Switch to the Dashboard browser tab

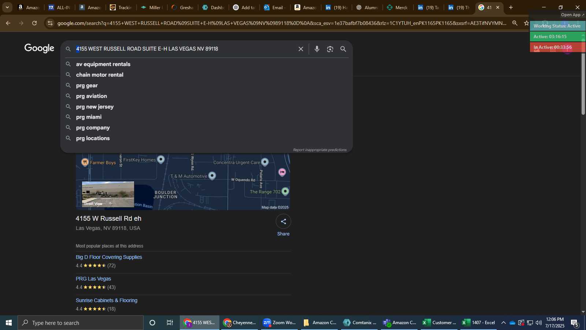(213, 7)
